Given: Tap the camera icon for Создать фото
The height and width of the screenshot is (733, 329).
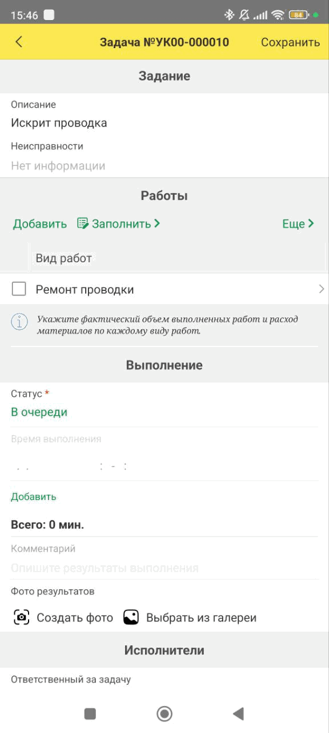Looking at the screenshot, I should coord(22,617).
